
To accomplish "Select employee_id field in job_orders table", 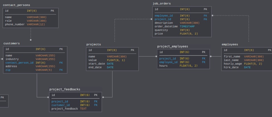I will coord(164,16).
